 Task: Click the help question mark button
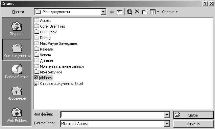(x=205, y=4)
